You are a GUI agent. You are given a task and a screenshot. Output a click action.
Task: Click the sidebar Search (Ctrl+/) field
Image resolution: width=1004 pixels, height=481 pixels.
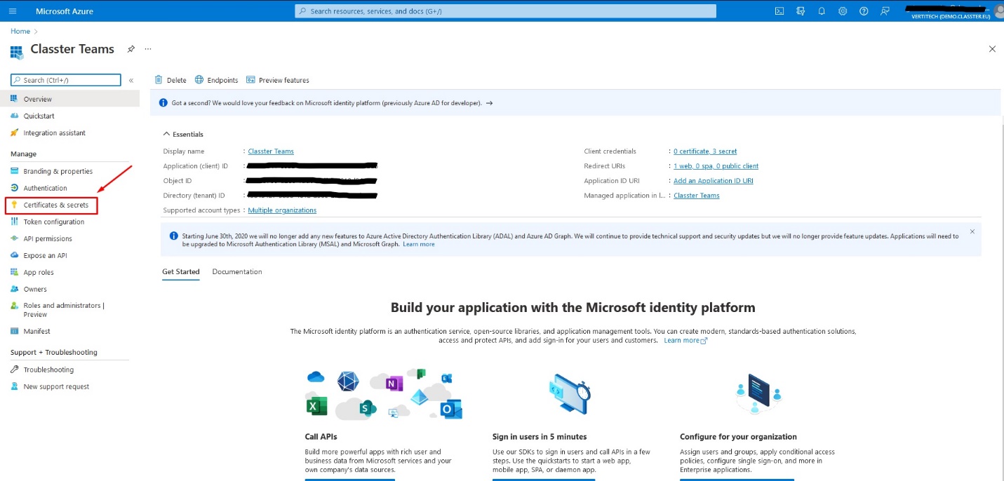[66, 80]
